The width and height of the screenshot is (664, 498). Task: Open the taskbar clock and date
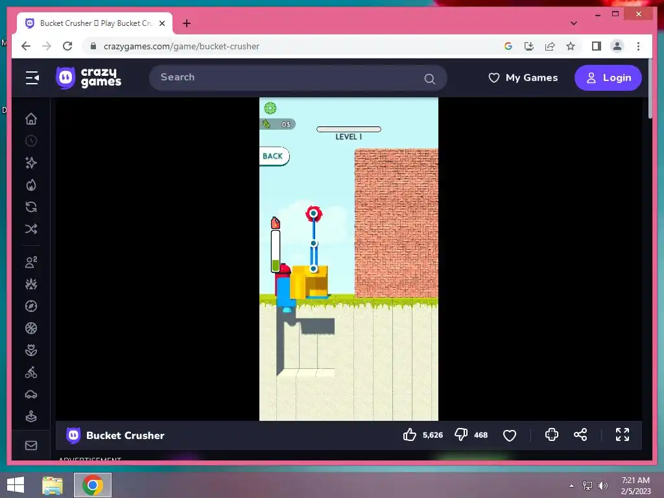tap(635, 485)
